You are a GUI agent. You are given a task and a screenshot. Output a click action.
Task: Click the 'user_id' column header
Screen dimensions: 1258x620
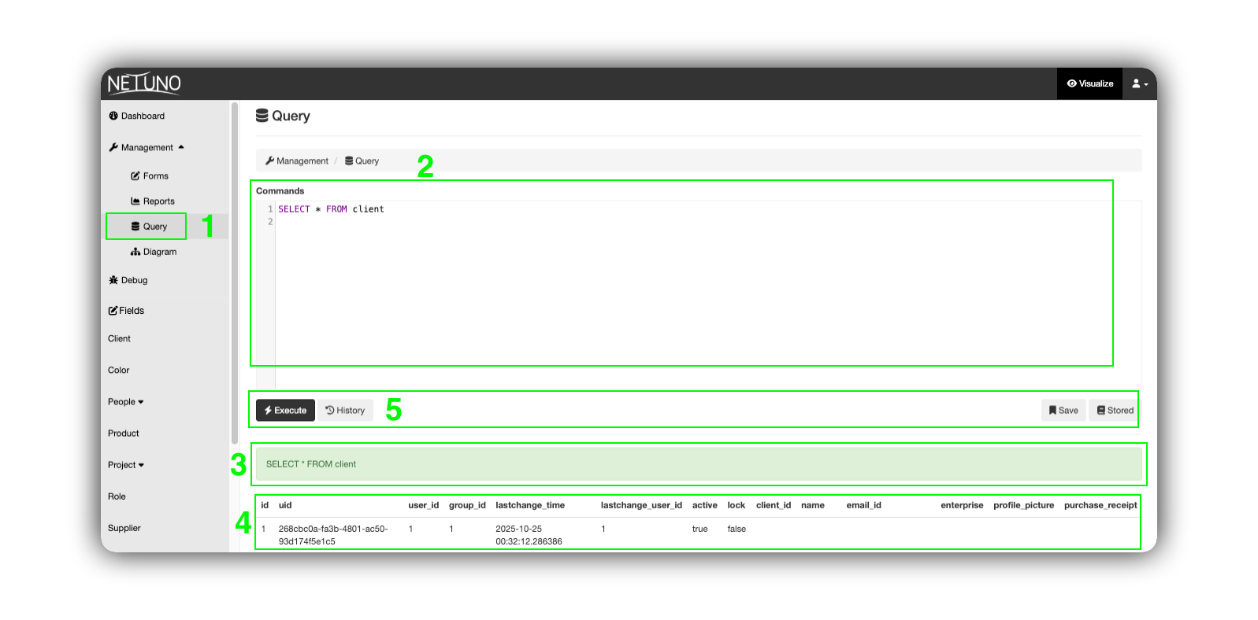pyautogui.click(x=423, y=505)
